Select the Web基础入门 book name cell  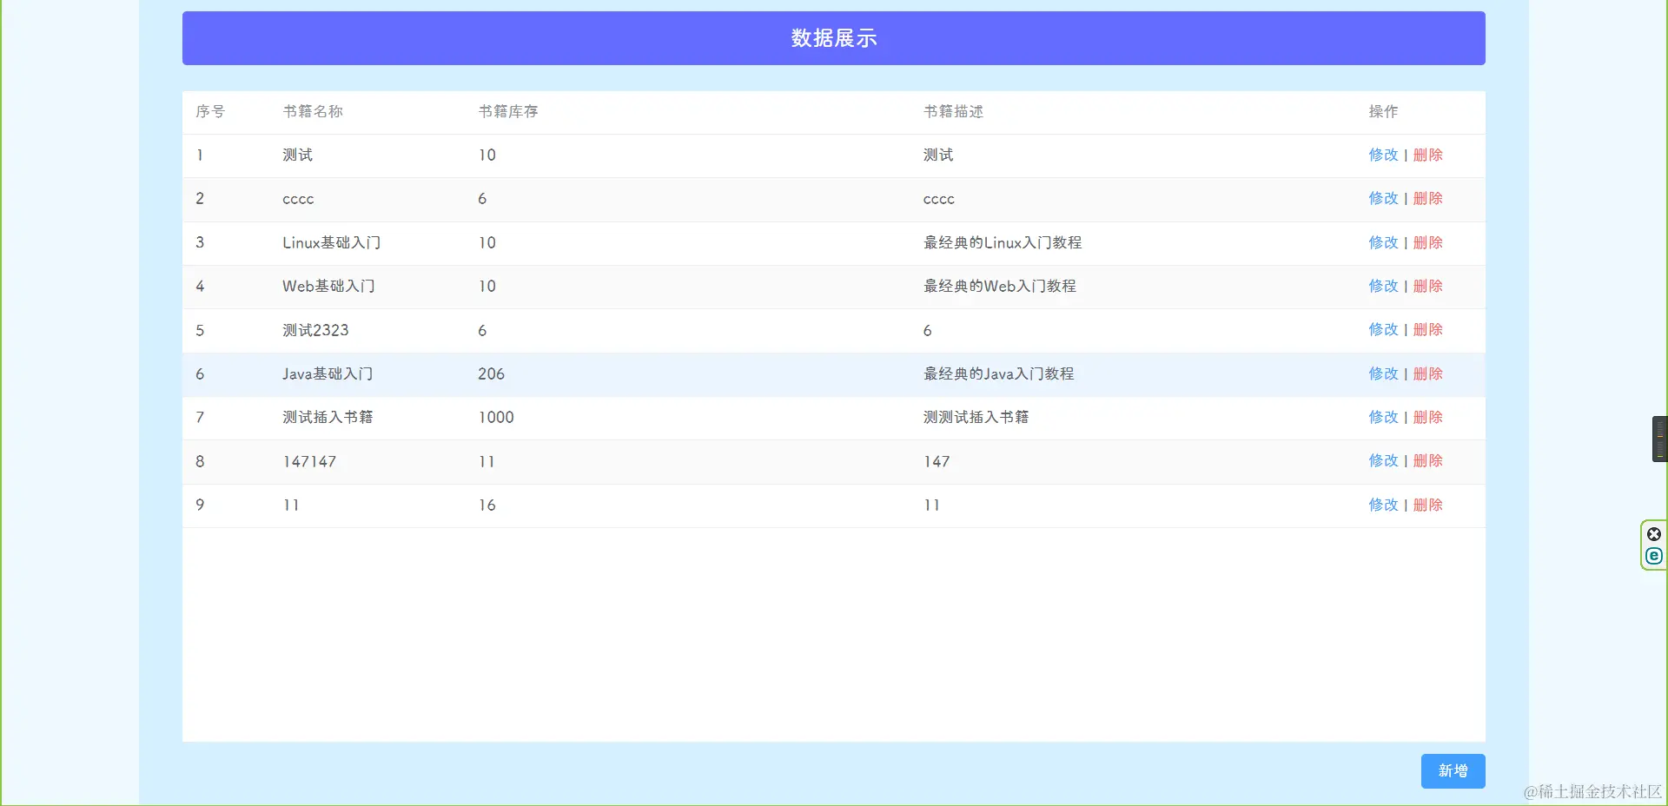[328, 286]
